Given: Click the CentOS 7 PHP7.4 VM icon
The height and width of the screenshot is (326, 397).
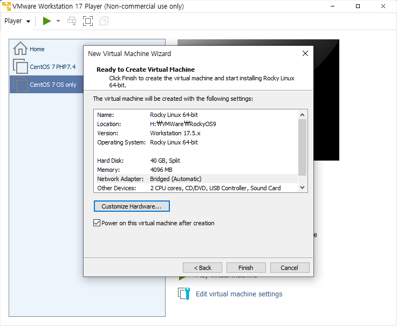Looking at the screenshot, I should [20, 66].
